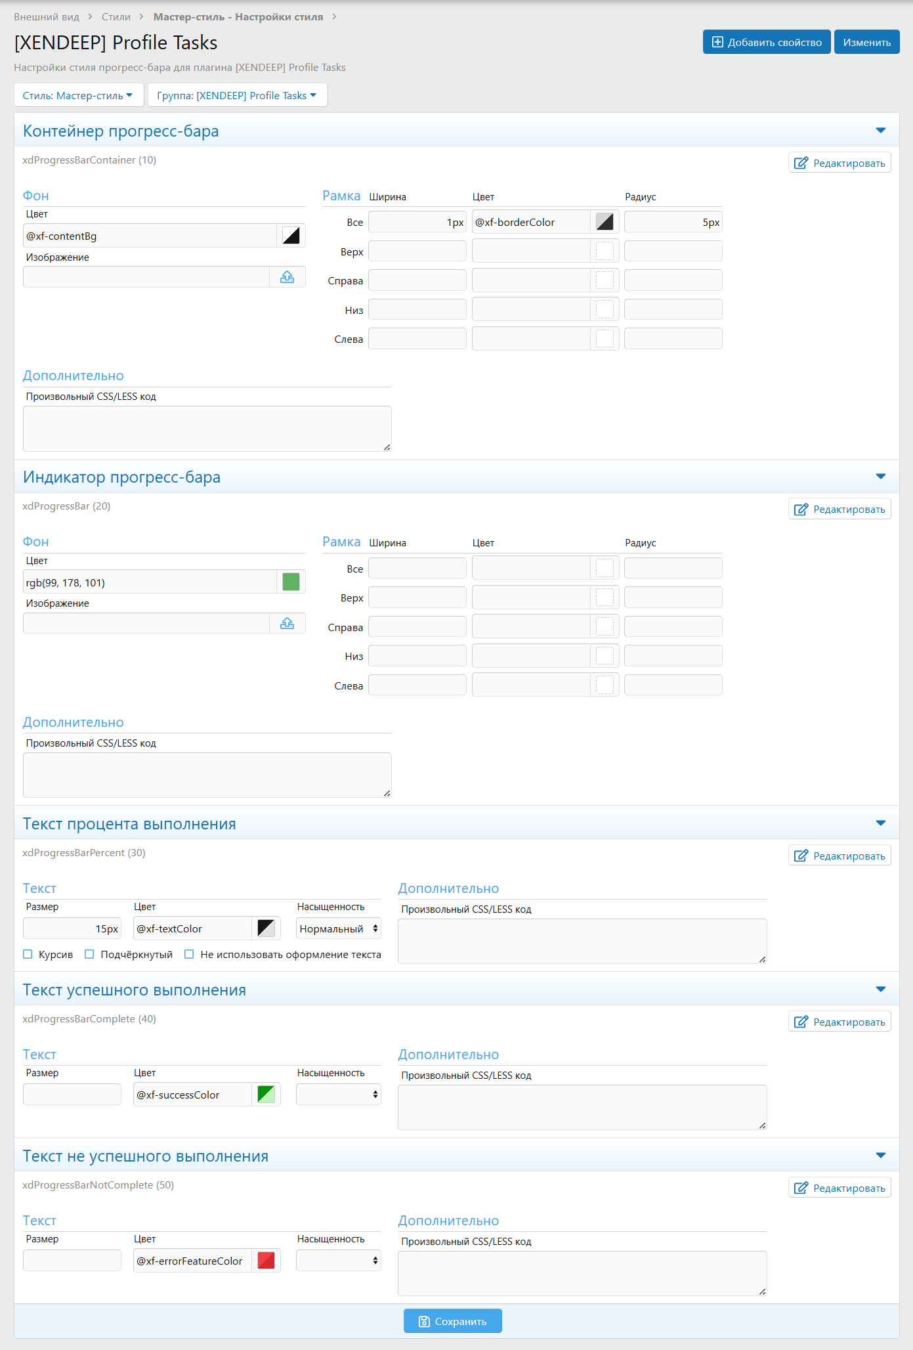Open color picker for @xf-textColor
The width and height of the screenshot is (913, 1350).
[266, 928]
